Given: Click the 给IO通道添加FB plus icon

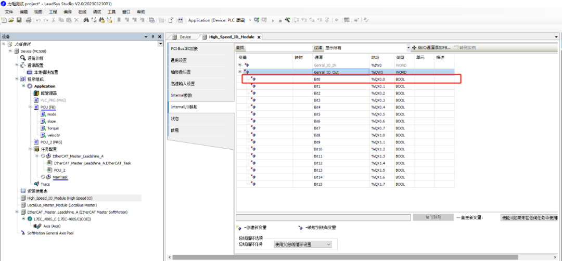Looking at the screenshot, I should pos(414,48).
